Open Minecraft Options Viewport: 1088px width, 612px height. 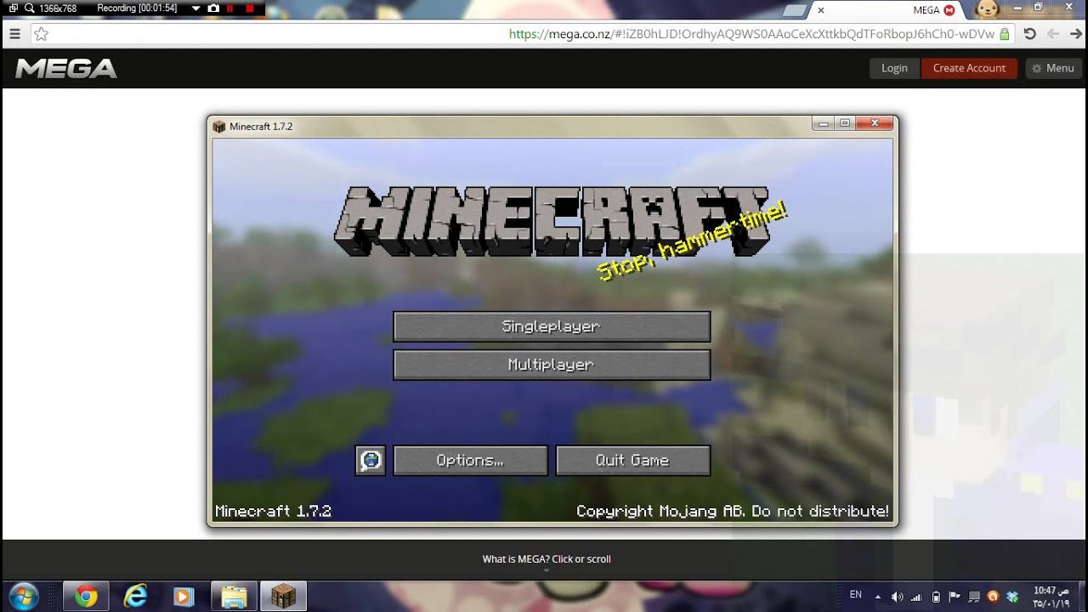pos(470,460)
